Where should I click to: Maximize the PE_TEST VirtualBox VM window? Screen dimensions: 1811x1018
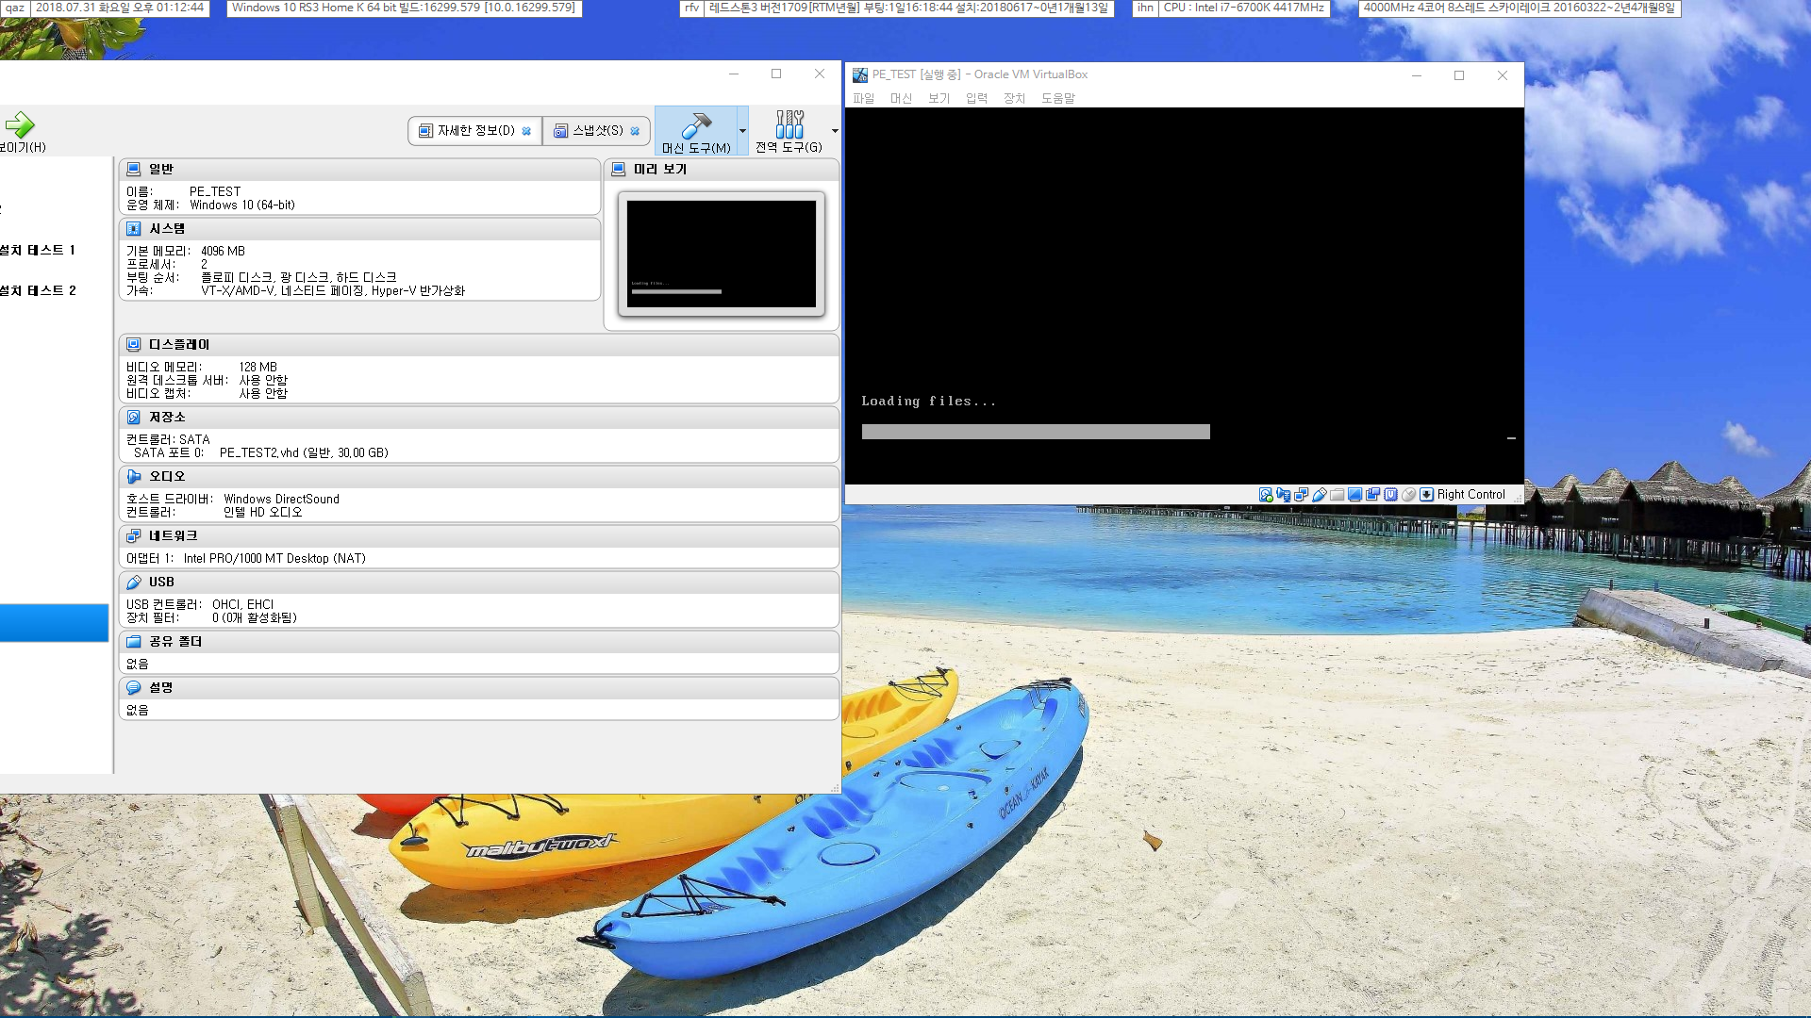click(x=1459, y=75)
